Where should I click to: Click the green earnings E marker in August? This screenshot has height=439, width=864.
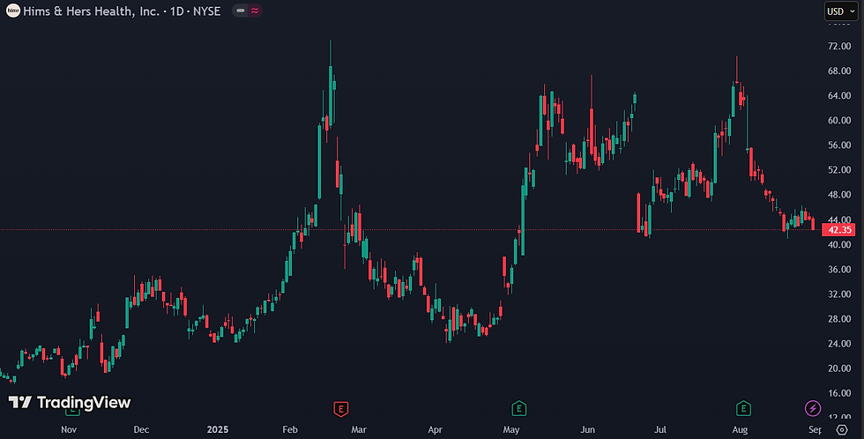tap(743, 409)
